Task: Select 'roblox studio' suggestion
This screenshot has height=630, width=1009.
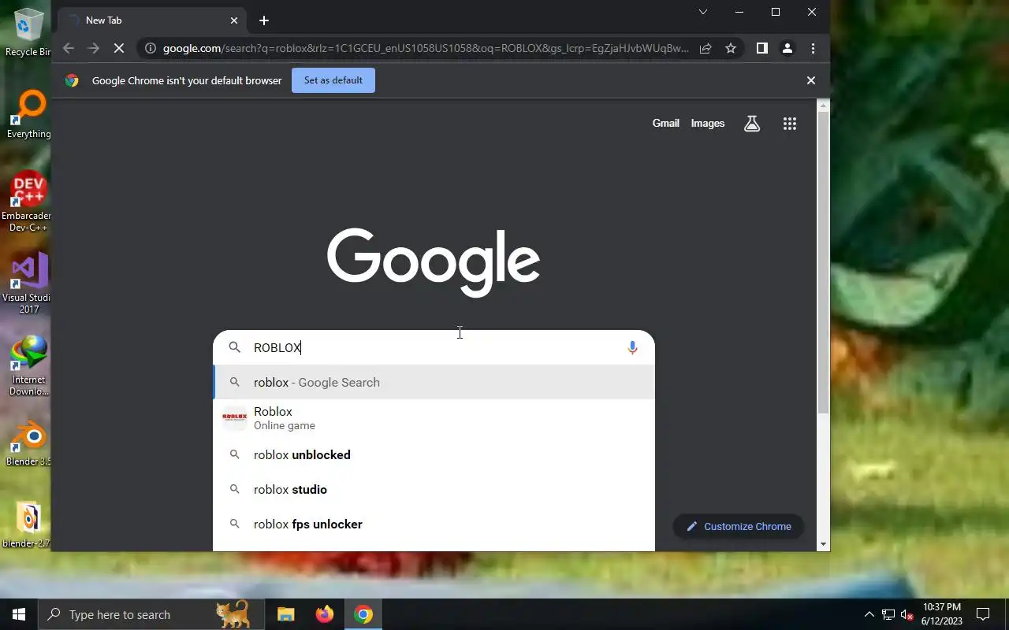Action: pyautogui.click(x=434, y=489)
